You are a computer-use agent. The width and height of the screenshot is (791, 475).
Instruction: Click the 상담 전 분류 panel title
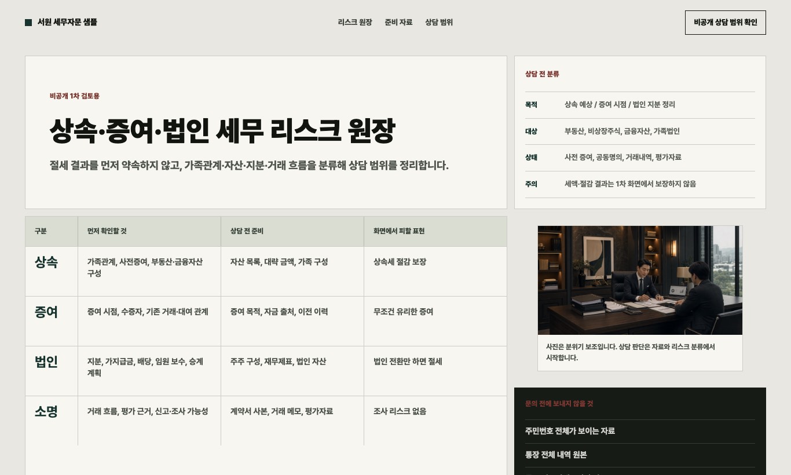(542, 74)
